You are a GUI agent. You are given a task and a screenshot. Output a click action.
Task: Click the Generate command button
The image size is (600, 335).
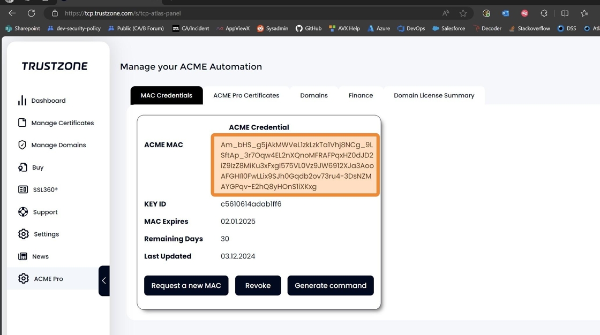pos(331,285)
